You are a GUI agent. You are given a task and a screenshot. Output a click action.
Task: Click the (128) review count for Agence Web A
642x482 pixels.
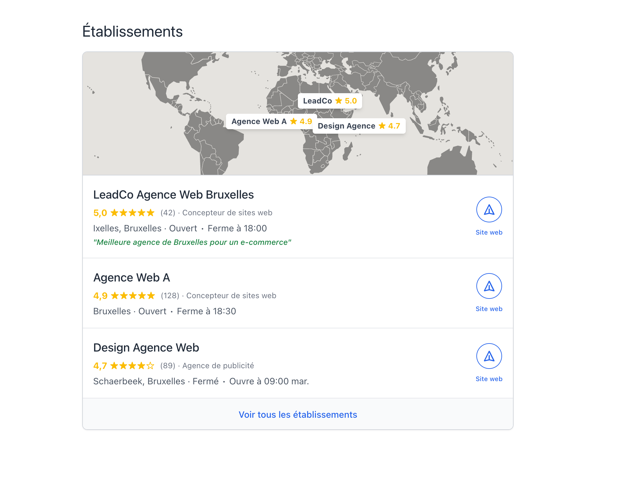pyautogui.click(x=170, y=295)
